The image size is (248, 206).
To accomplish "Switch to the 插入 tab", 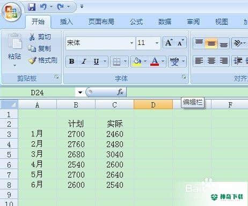I will pyautogui.click(x=67, y=22).
